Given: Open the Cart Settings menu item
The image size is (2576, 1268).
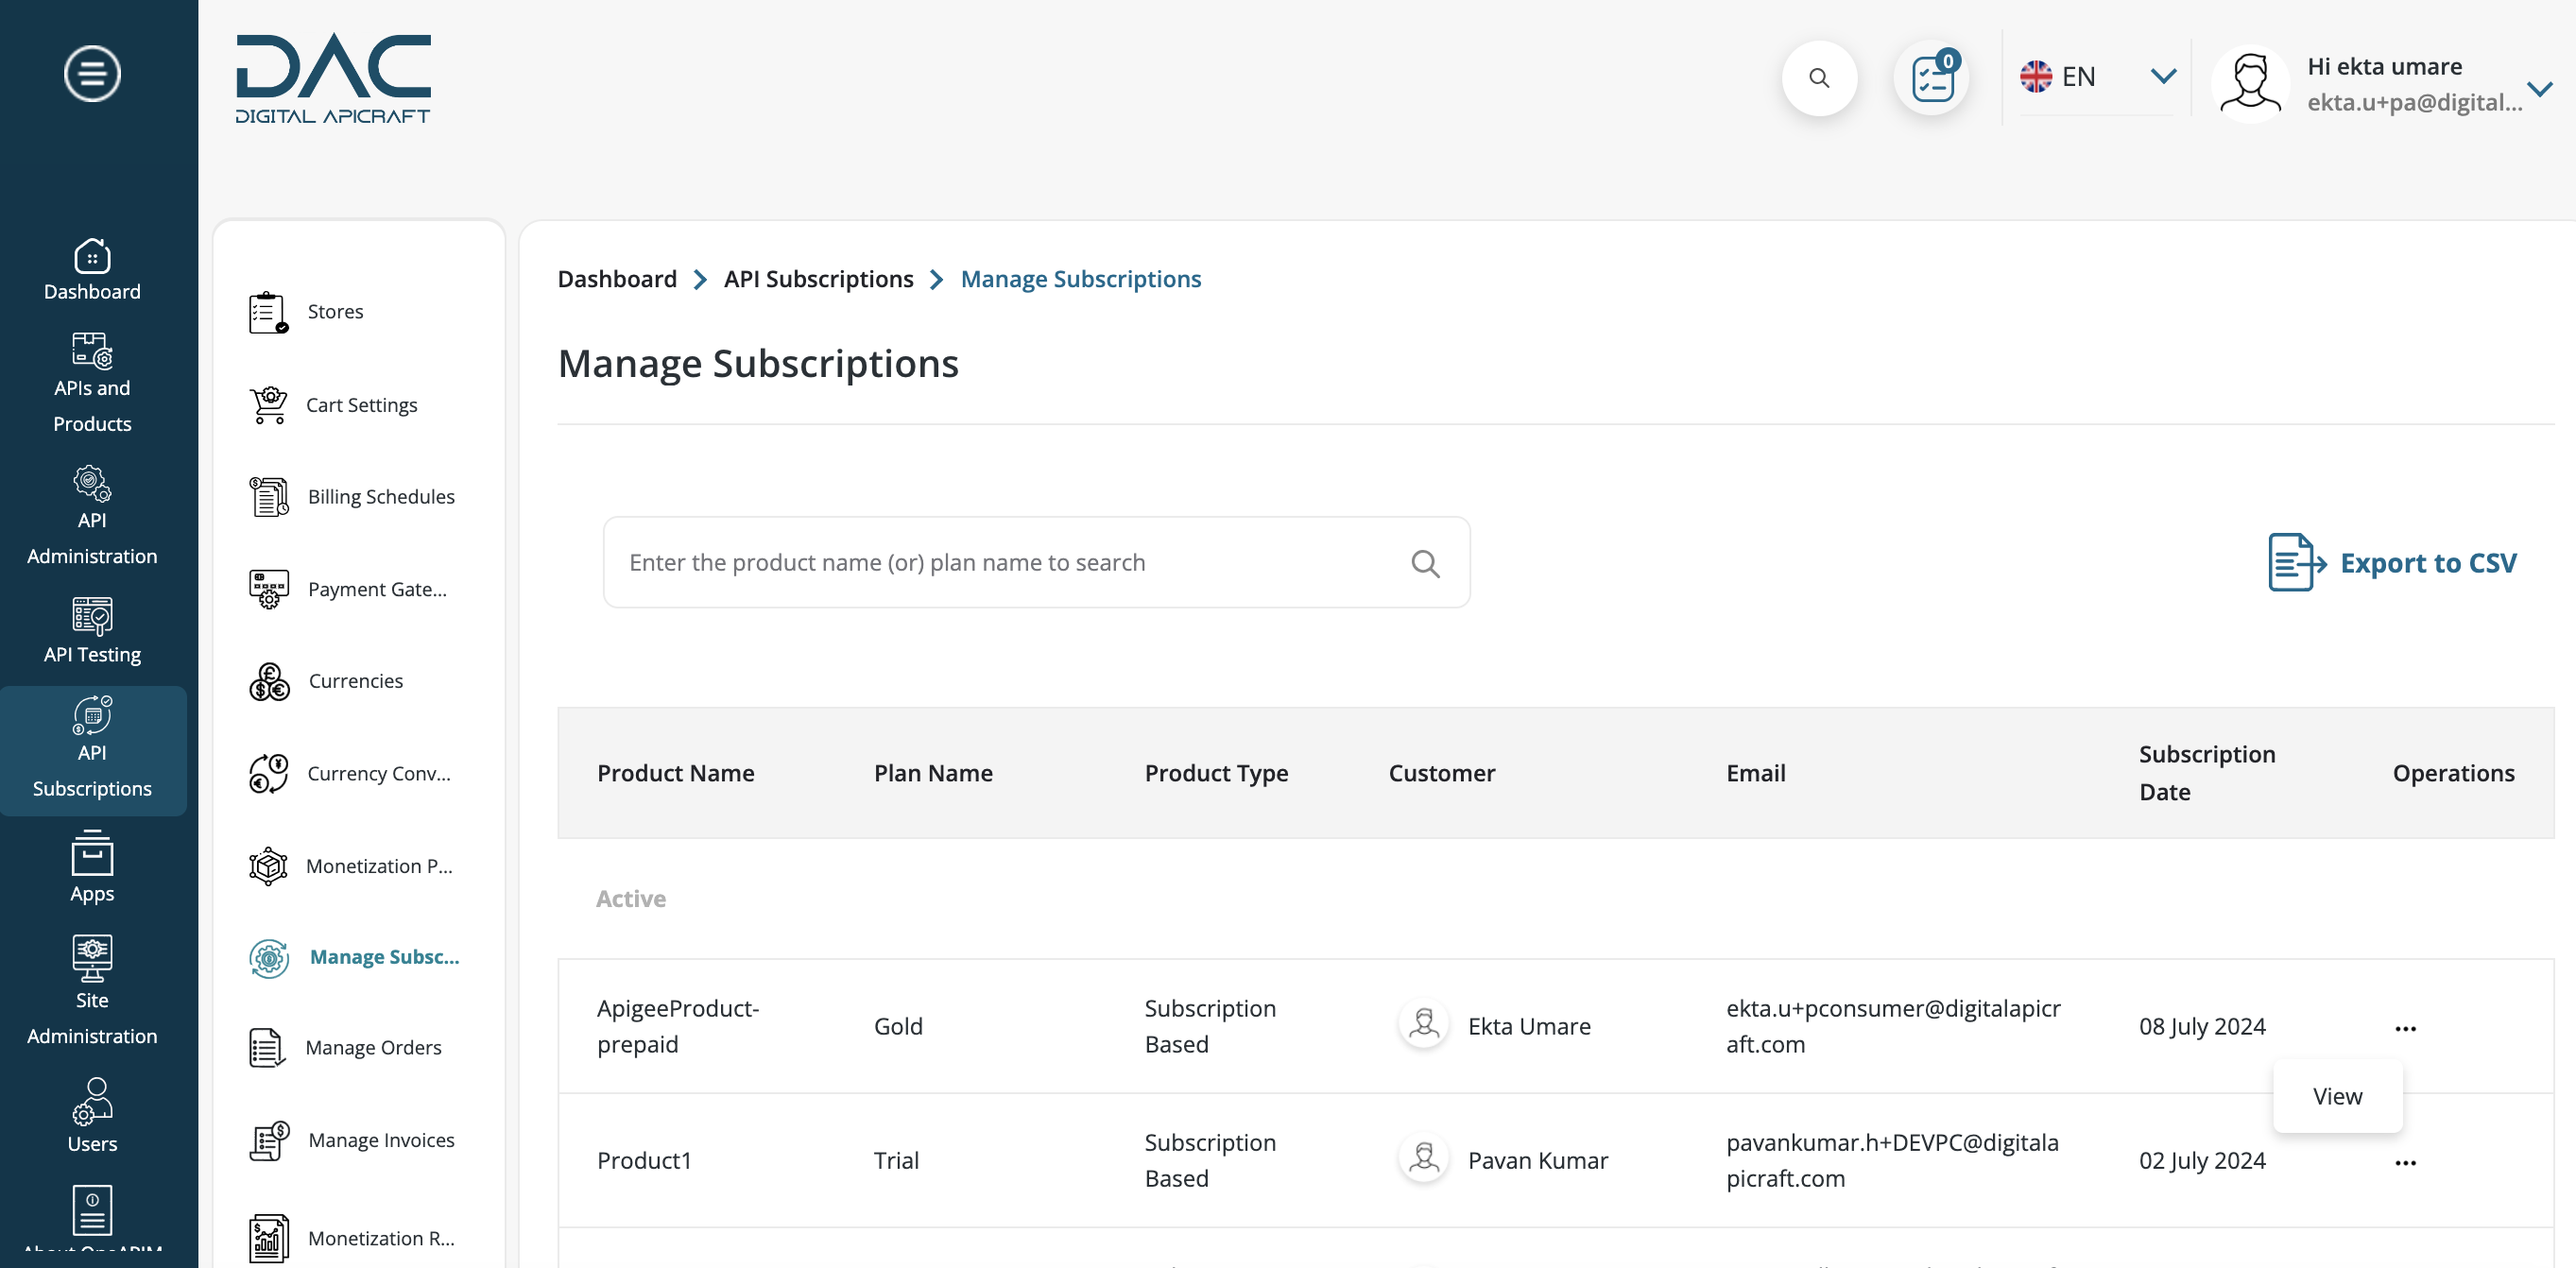Looking at the screenshot, I should pyautogui.click(x=361, y=405).
